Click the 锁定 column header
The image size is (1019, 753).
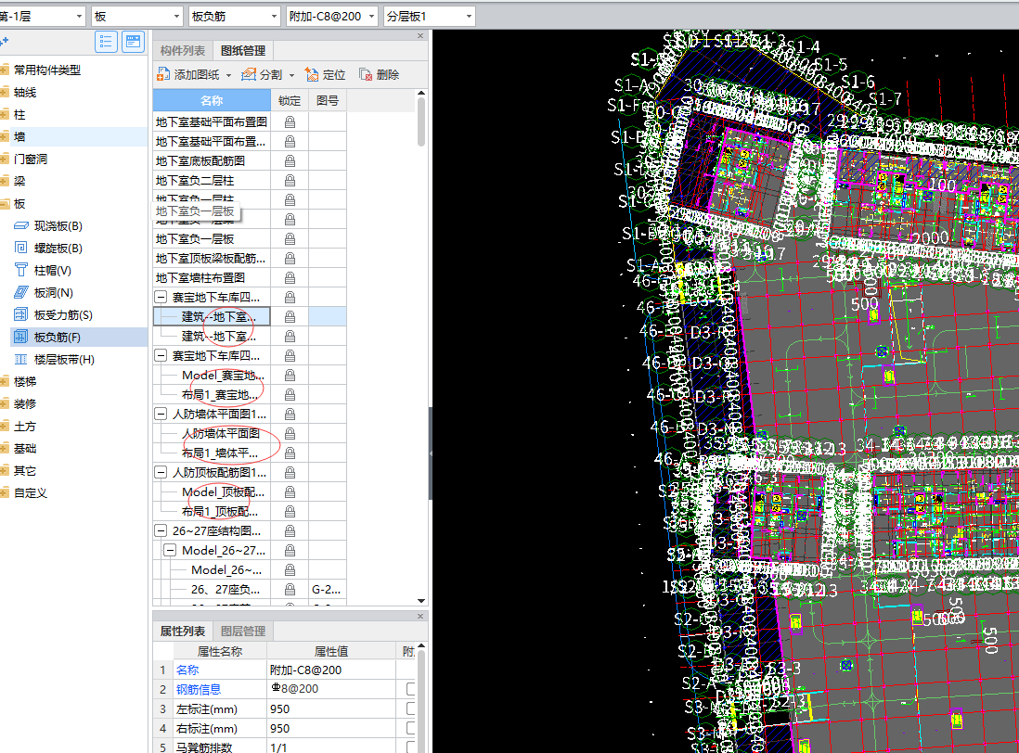pos(290,100)
